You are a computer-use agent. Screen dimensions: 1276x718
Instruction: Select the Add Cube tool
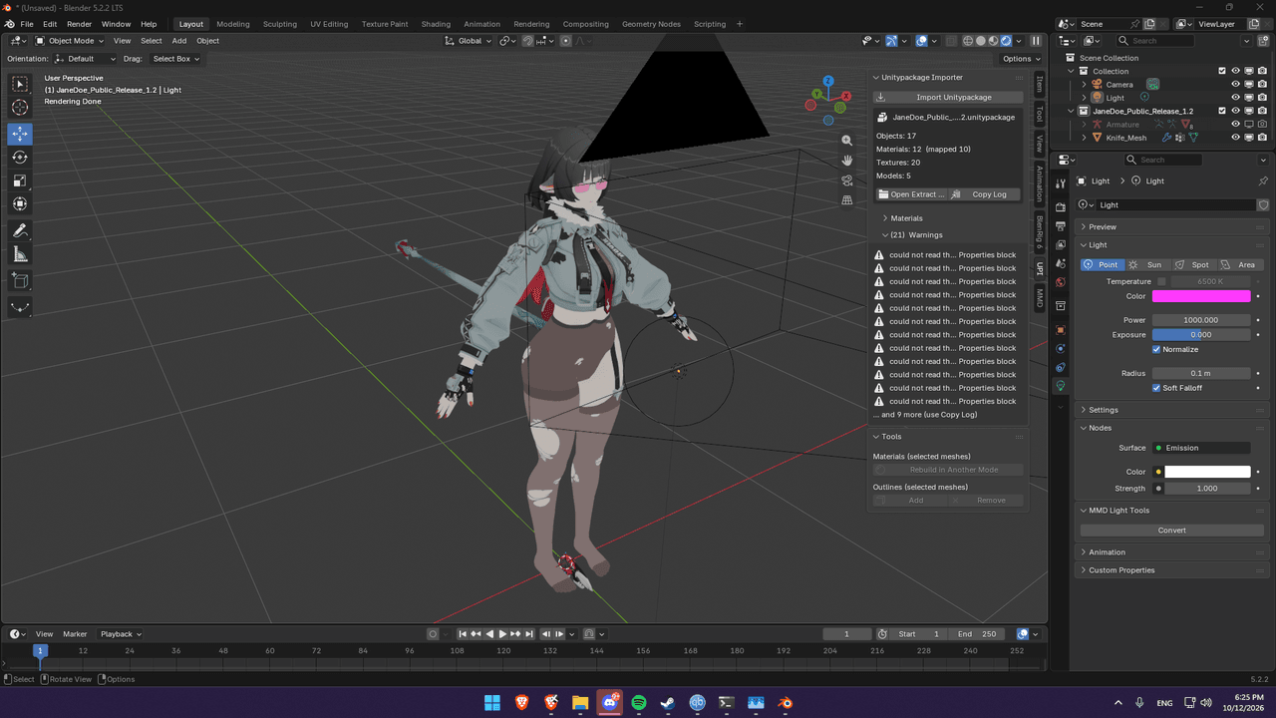tap(20, 281)
